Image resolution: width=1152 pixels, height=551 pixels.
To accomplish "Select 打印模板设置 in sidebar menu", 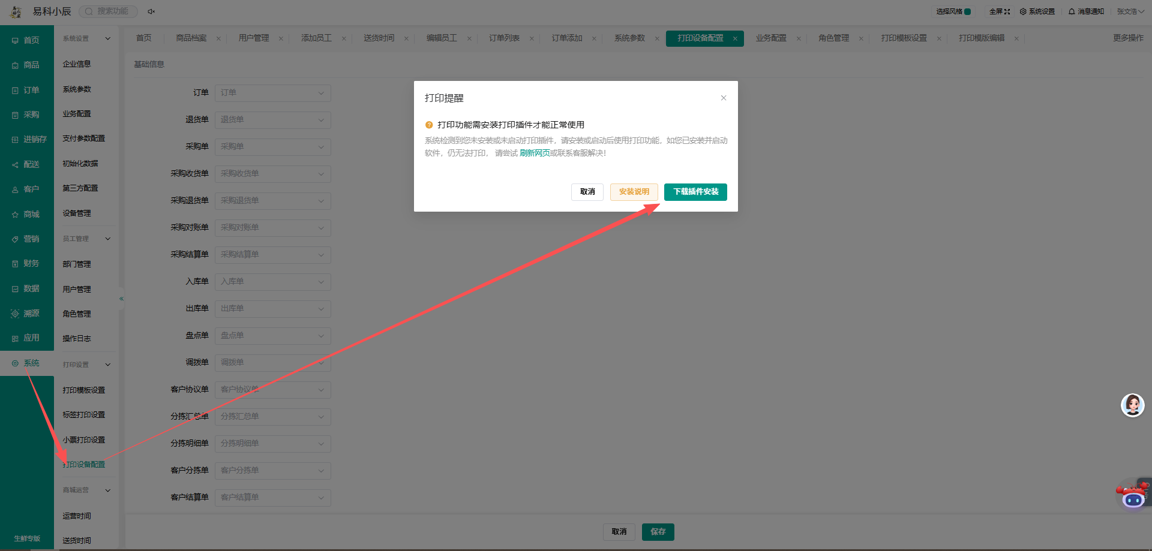I will (x=84, y=390).
